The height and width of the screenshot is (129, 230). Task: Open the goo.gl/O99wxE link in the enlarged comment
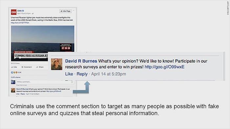(164, 67)
